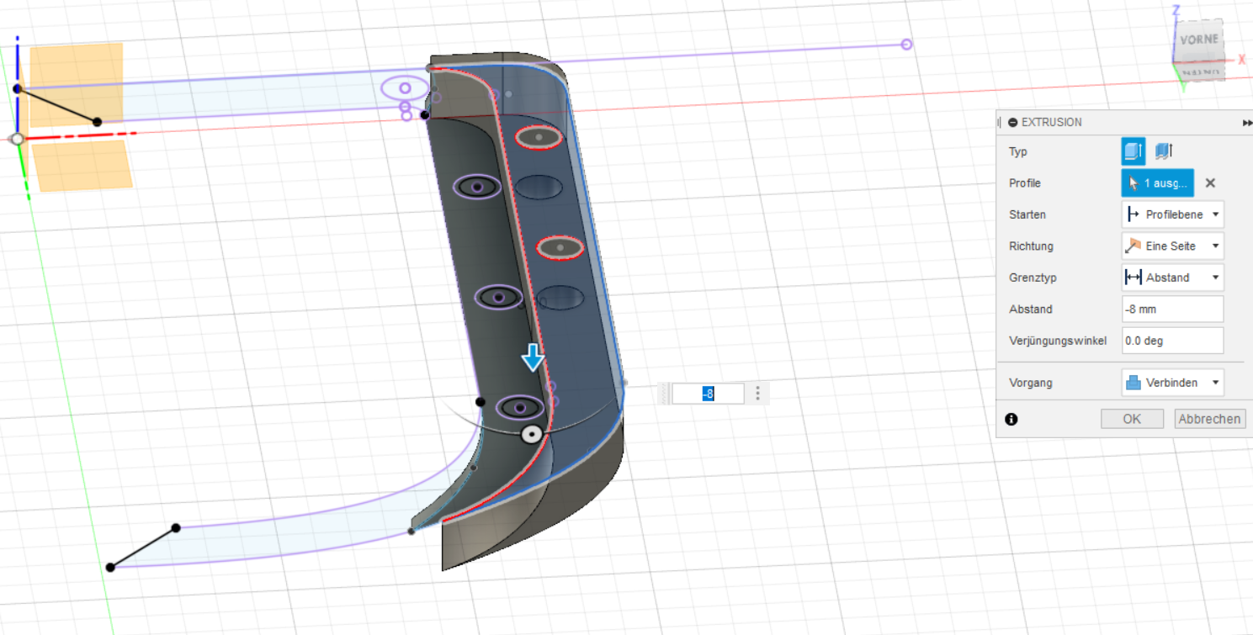
Task: Toggle the '1 ausg...' profile selection button
Action: [x=1157, y=183]
